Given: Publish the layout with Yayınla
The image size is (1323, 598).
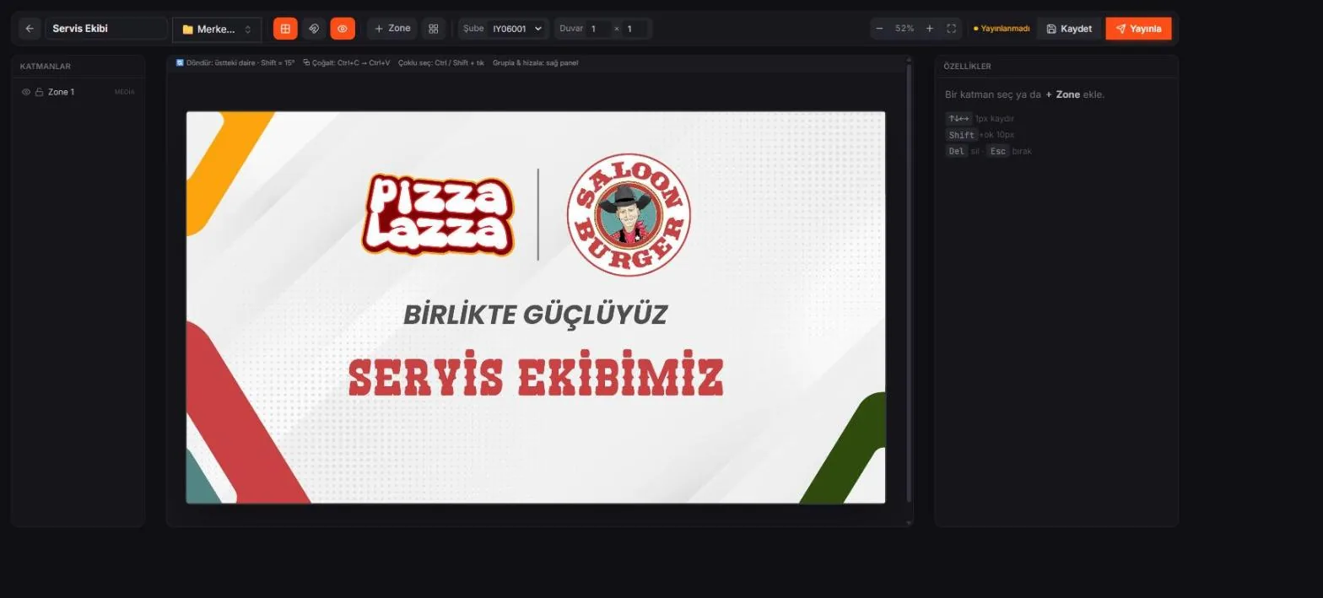Looking at the screenshot, I should (1138, 29).
